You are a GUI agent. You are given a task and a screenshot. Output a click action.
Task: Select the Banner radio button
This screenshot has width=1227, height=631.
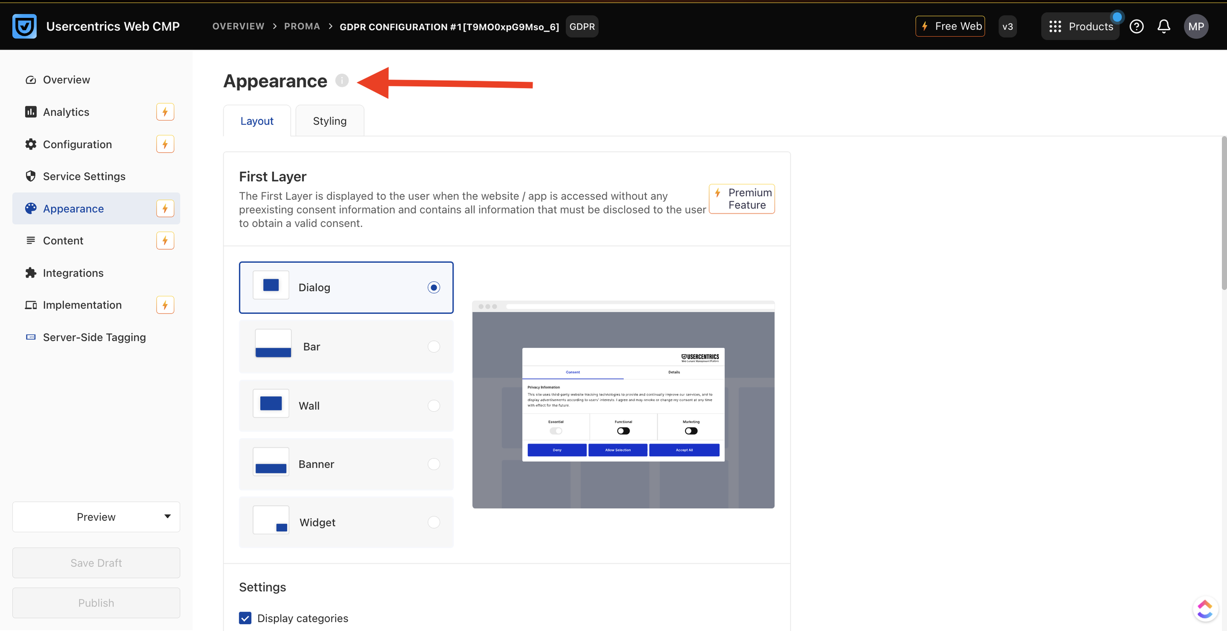[x=434, y=464]
